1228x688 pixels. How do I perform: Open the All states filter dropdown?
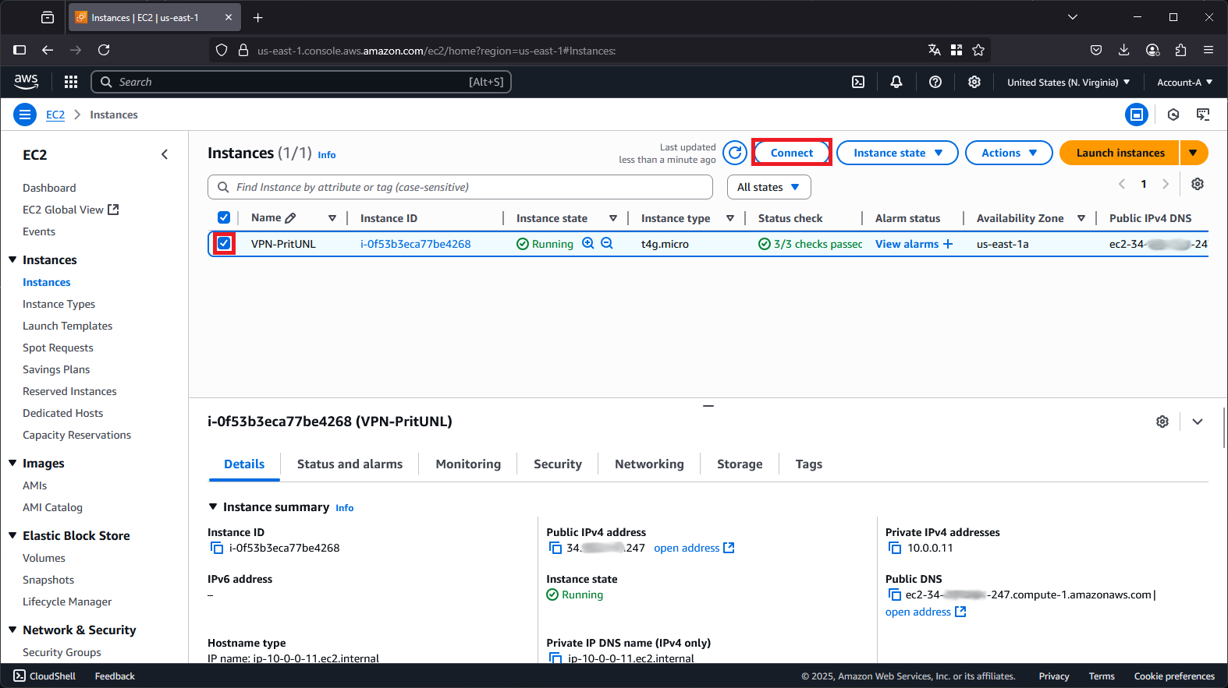[x=768, y=187]
